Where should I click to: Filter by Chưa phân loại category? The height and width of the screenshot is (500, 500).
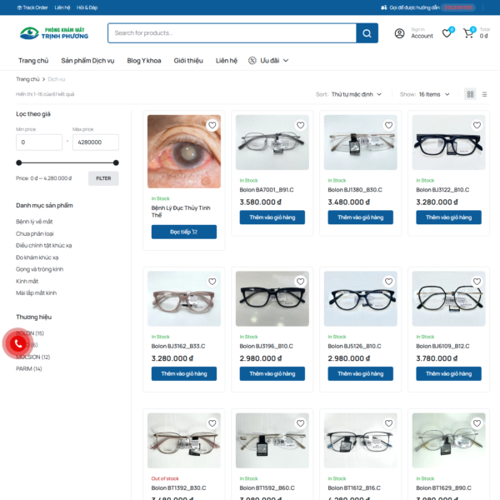click(x=35, y=233)
